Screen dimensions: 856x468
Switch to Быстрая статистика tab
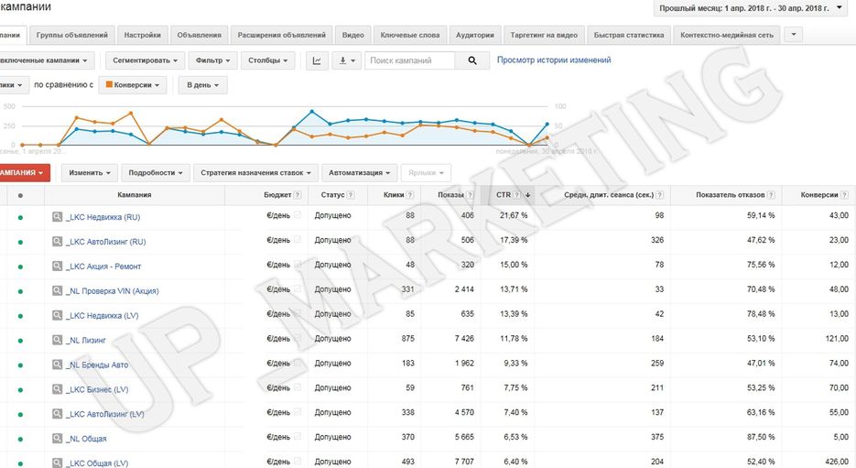click(629, 35)
